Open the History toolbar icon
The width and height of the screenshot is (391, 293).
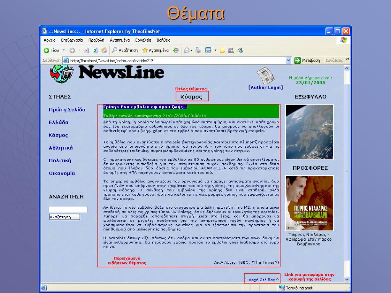[x=176, y=50]
